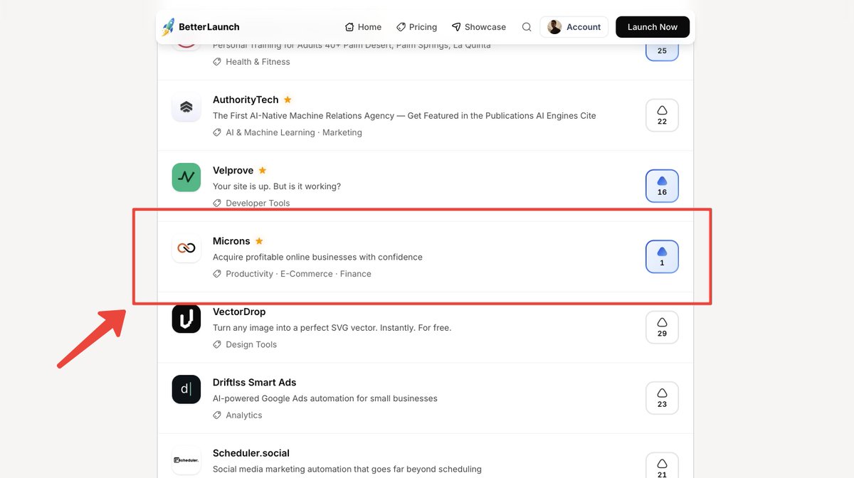Select the Design Tools tag text

pyautogui.click(x=251, y=344)
